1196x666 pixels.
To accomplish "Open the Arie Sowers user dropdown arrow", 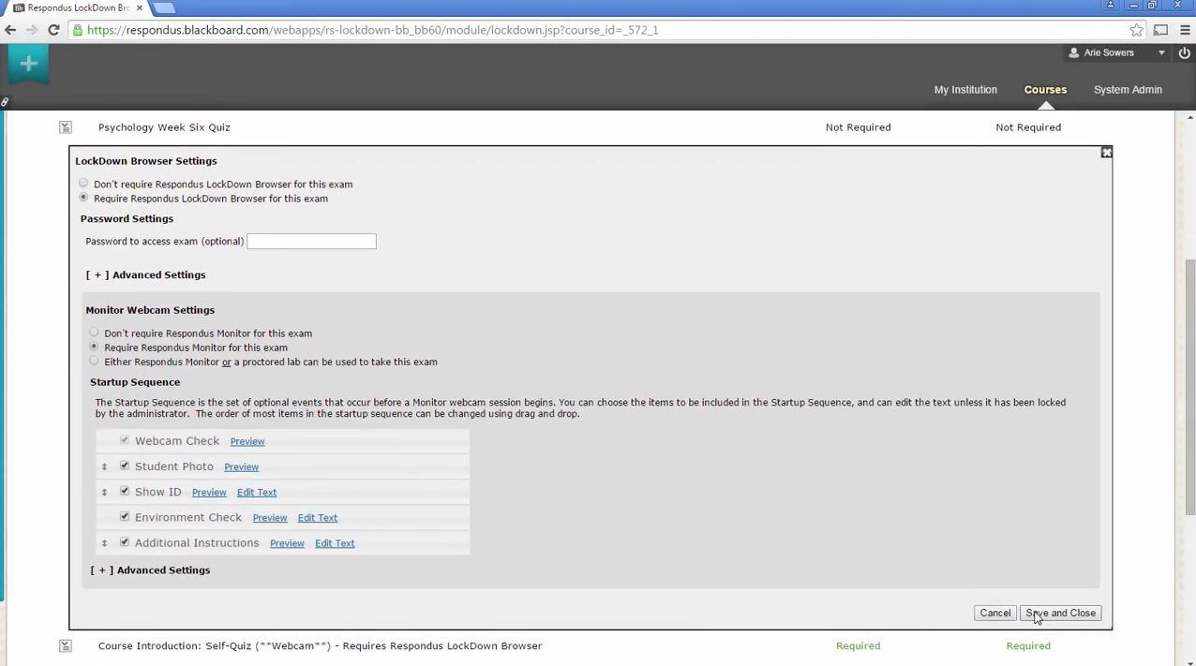I will coord(1161,52).
